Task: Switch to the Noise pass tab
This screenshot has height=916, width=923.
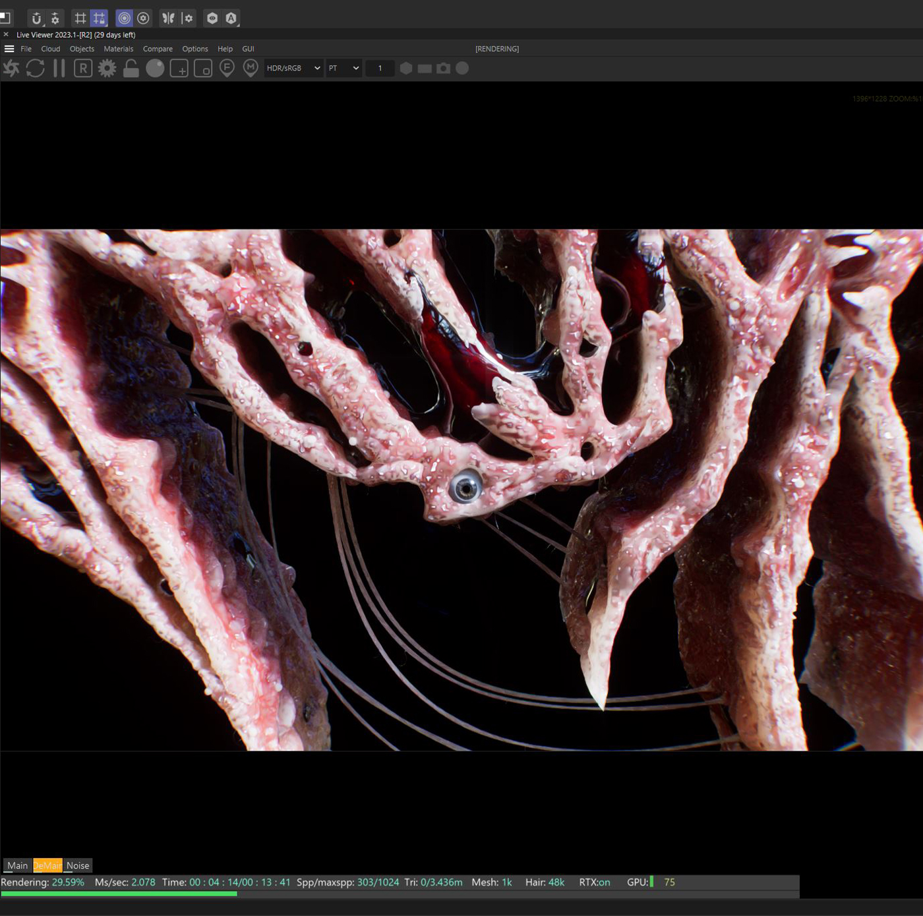Action: click(78, 865)
